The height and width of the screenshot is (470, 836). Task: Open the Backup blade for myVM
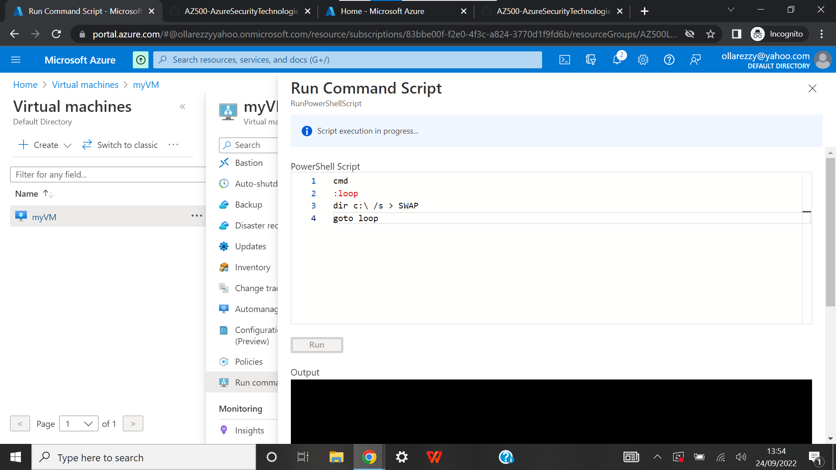point(248,205)
